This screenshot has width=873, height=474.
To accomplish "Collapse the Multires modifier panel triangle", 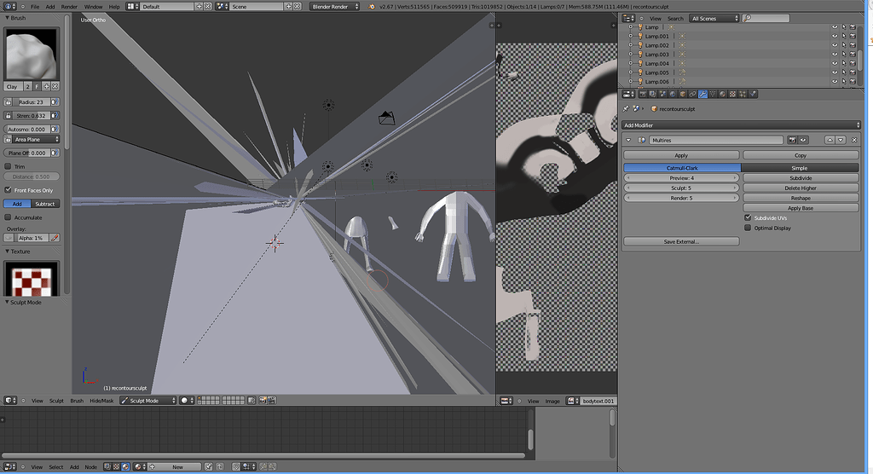I will point(628,141).
